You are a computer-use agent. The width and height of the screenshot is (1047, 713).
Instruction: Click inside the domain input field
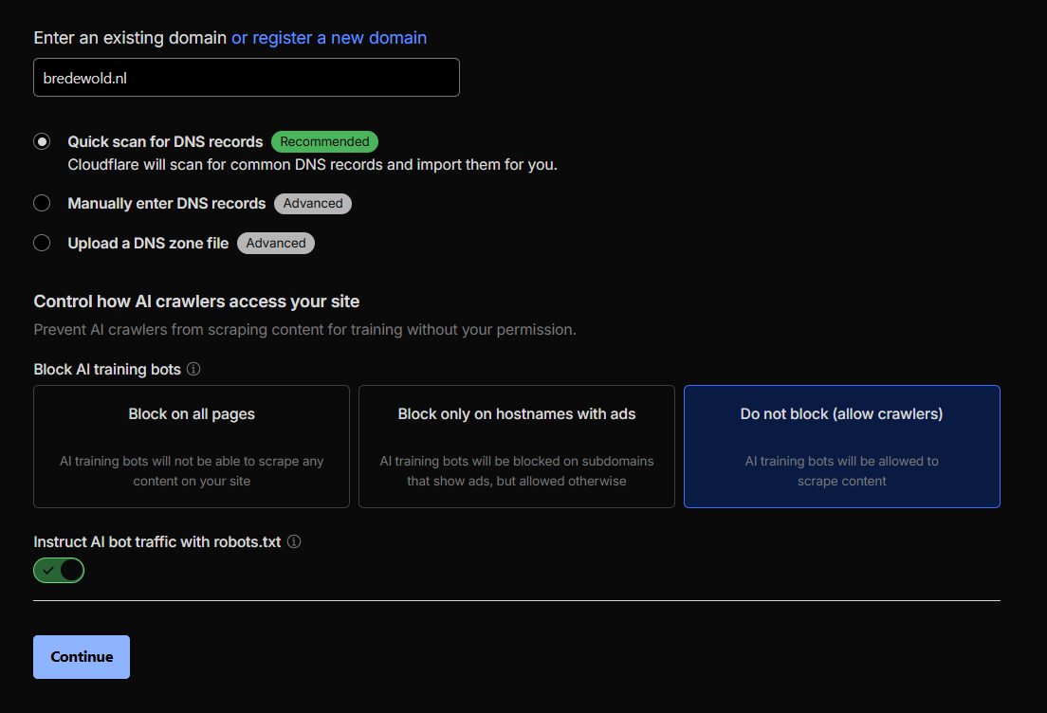[x=246, y=77]
